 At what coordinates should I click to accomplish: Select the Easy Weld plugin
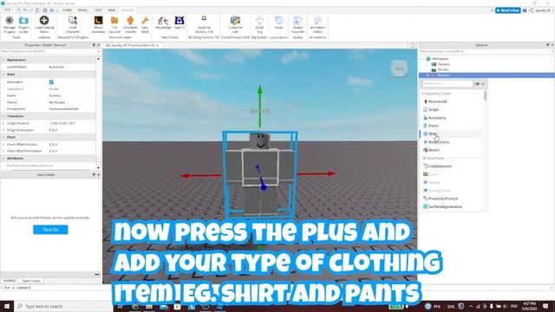pyautogui.click(x=145, y=24)
